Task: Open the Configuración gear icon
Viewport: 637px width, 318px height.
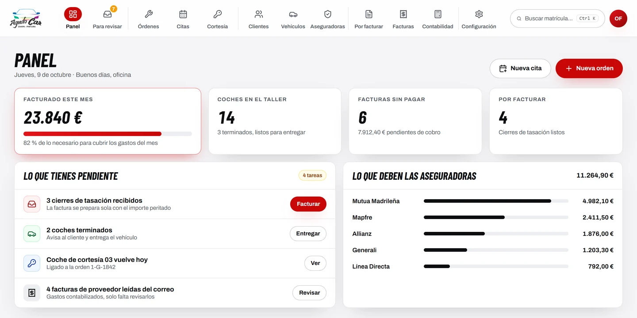Action: (x=479, y=14)
